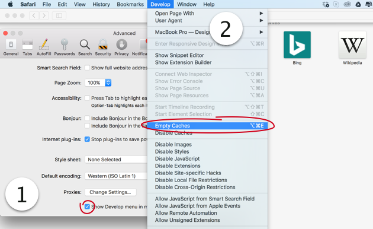Click the Creative Cloud menu bar icon
Screen dimensions: 373x229
coord(348,4)
